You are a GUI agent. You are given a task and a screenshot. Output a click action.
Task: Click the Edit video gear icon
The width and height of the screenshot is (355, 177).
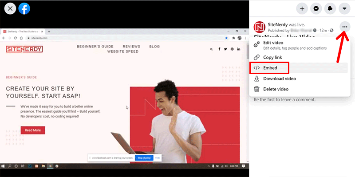256,45
